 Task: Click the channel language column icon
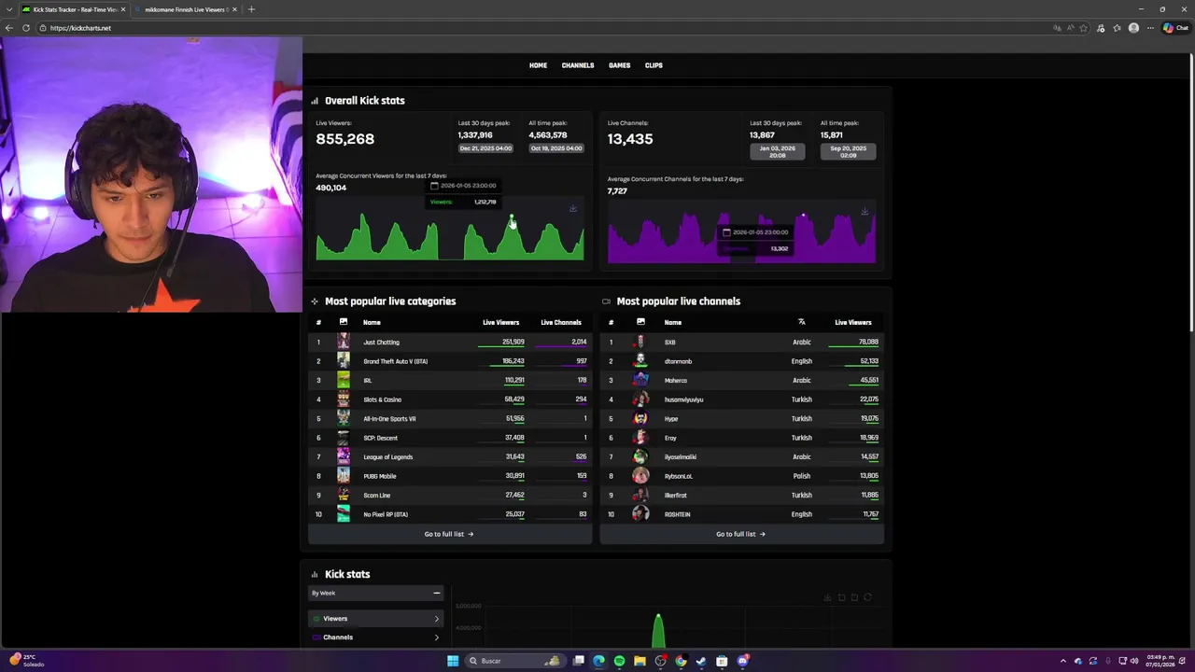tap(801, 322)
